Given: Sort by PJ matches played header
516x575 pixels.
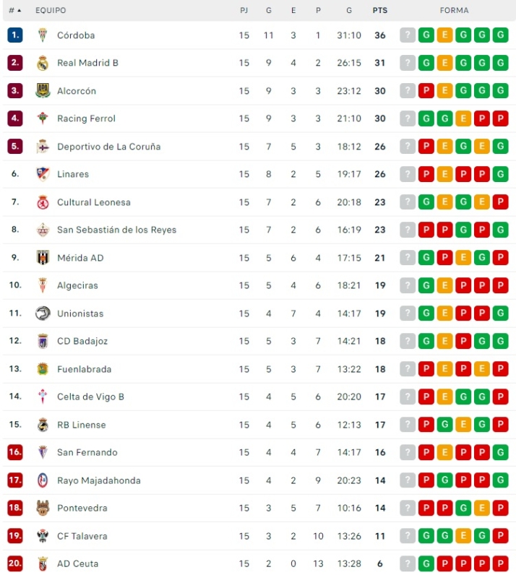Looking at the screenshot, I should 244,11.
